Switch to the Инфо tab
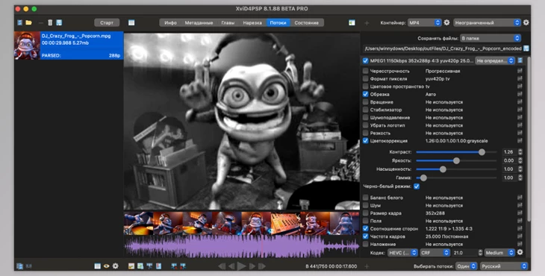Viewport: 545px width, 276px height. coord(170,22)
